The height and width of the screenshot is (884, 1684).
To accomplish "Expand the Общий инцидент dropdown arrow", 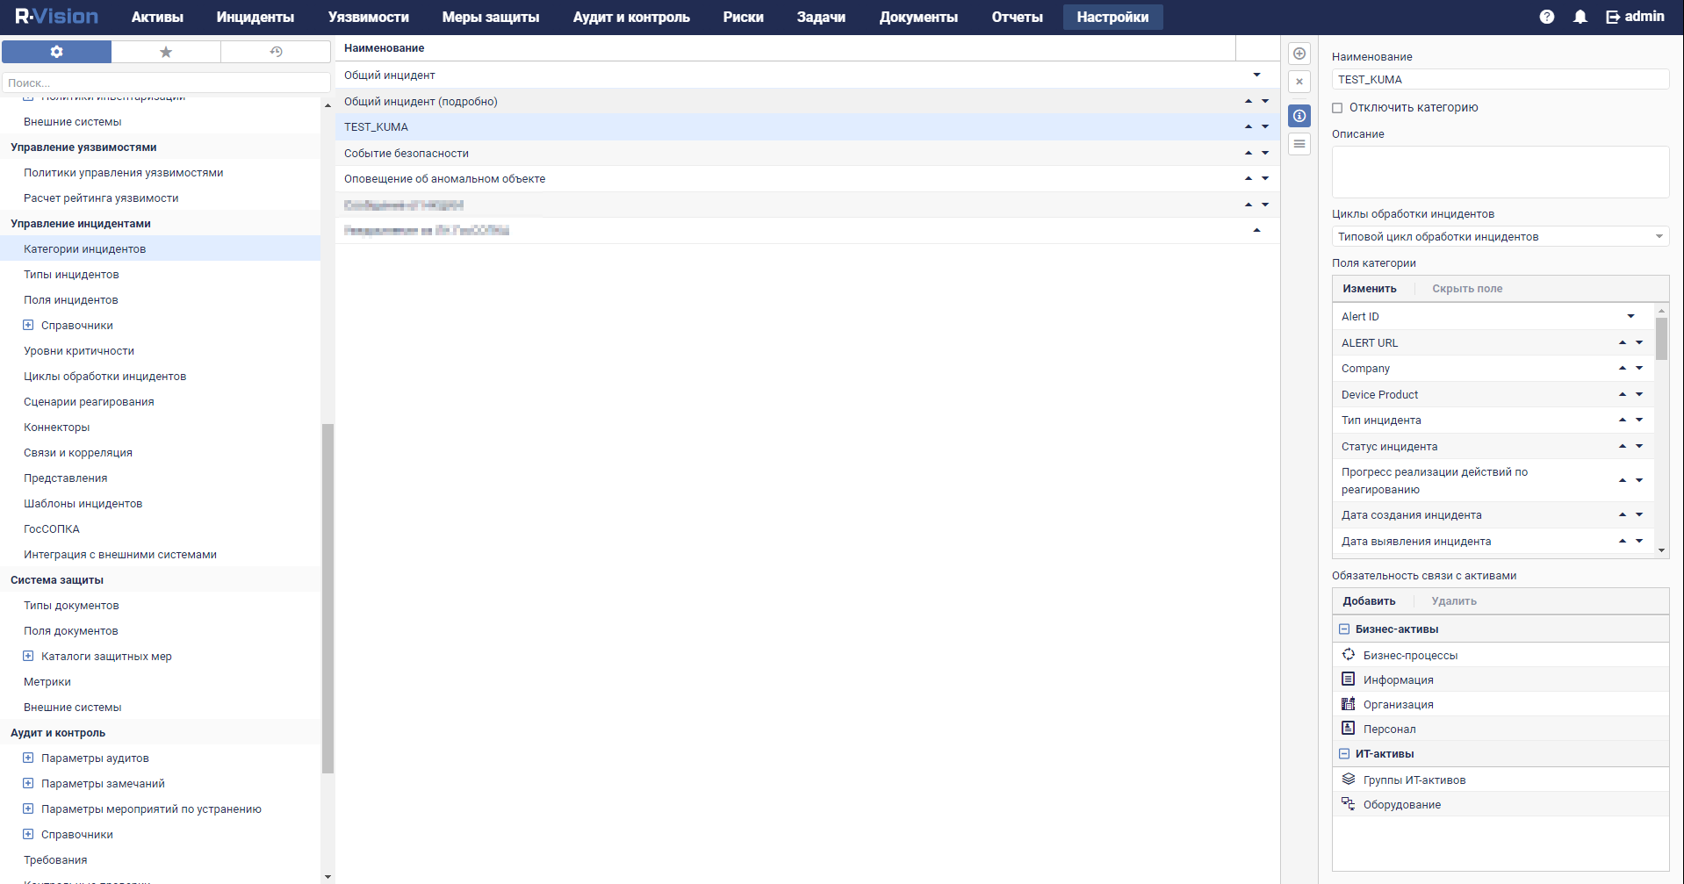I will click(1257, 75).
